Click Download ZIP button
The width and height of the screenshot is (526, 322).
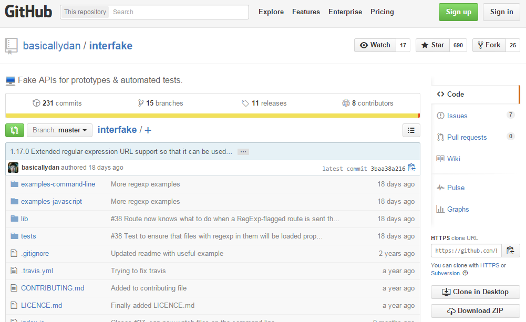pos(476,310)
